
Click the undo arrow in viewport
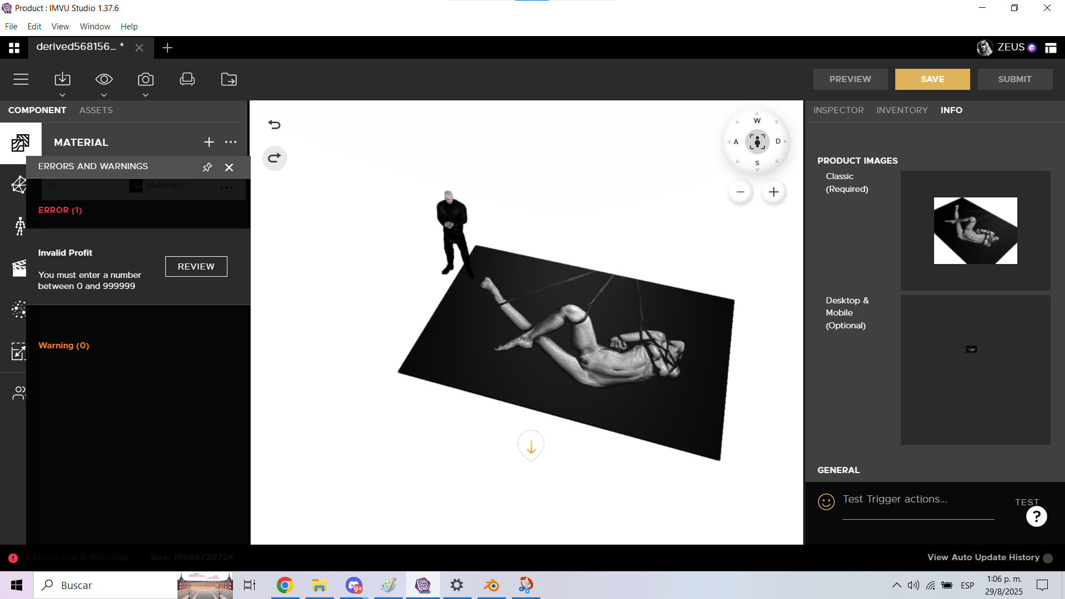[x=275, y=124]
